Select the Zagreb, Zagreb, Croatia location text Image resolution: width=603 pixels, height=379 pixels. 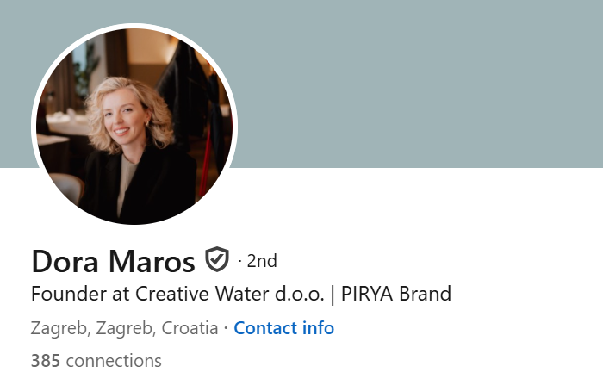pyautogui.click(x=125, y=328)
